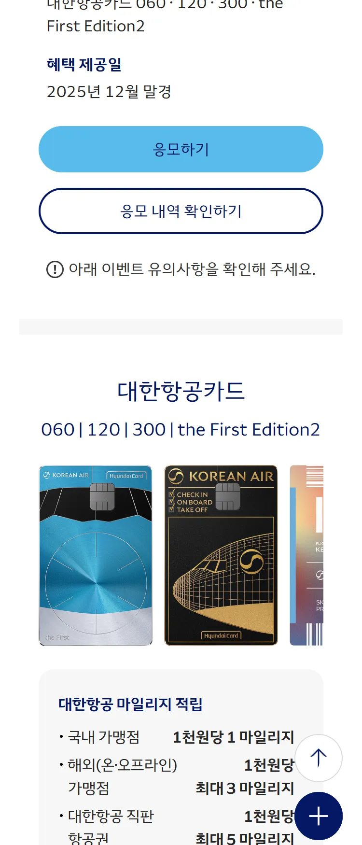
Task: Select the 해외(온·오프라인) 가맹점 mileage row
Action: tap(176, 776)
